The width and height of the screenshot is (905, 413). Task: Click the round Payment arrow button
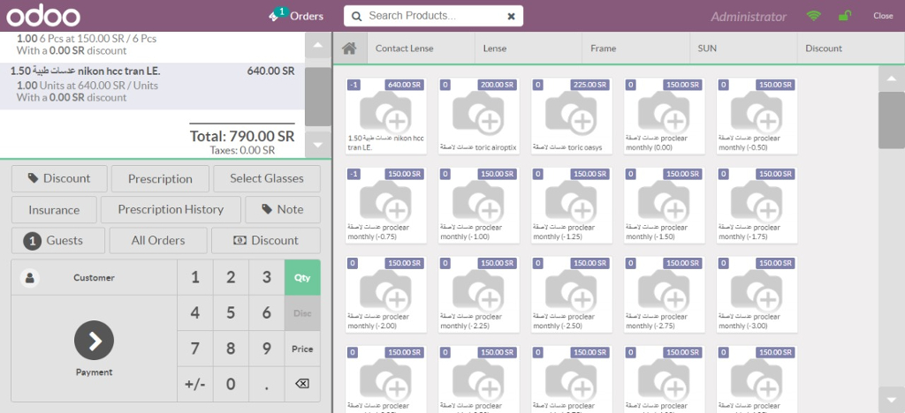[94, 342]
